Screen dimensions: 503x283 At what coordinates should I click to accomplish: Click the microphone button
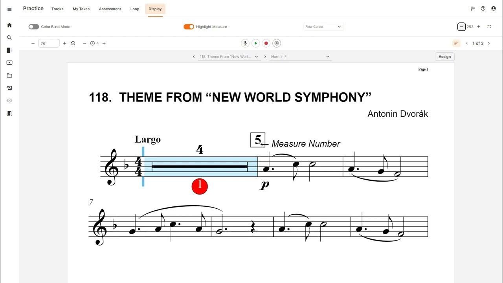click(245, 43)
